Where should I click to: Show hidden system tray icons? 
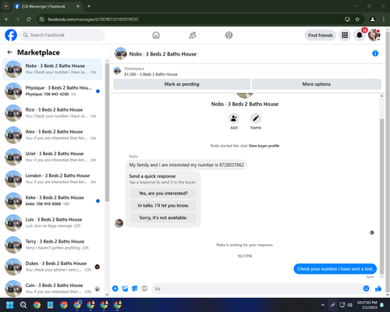coord(323,305)
